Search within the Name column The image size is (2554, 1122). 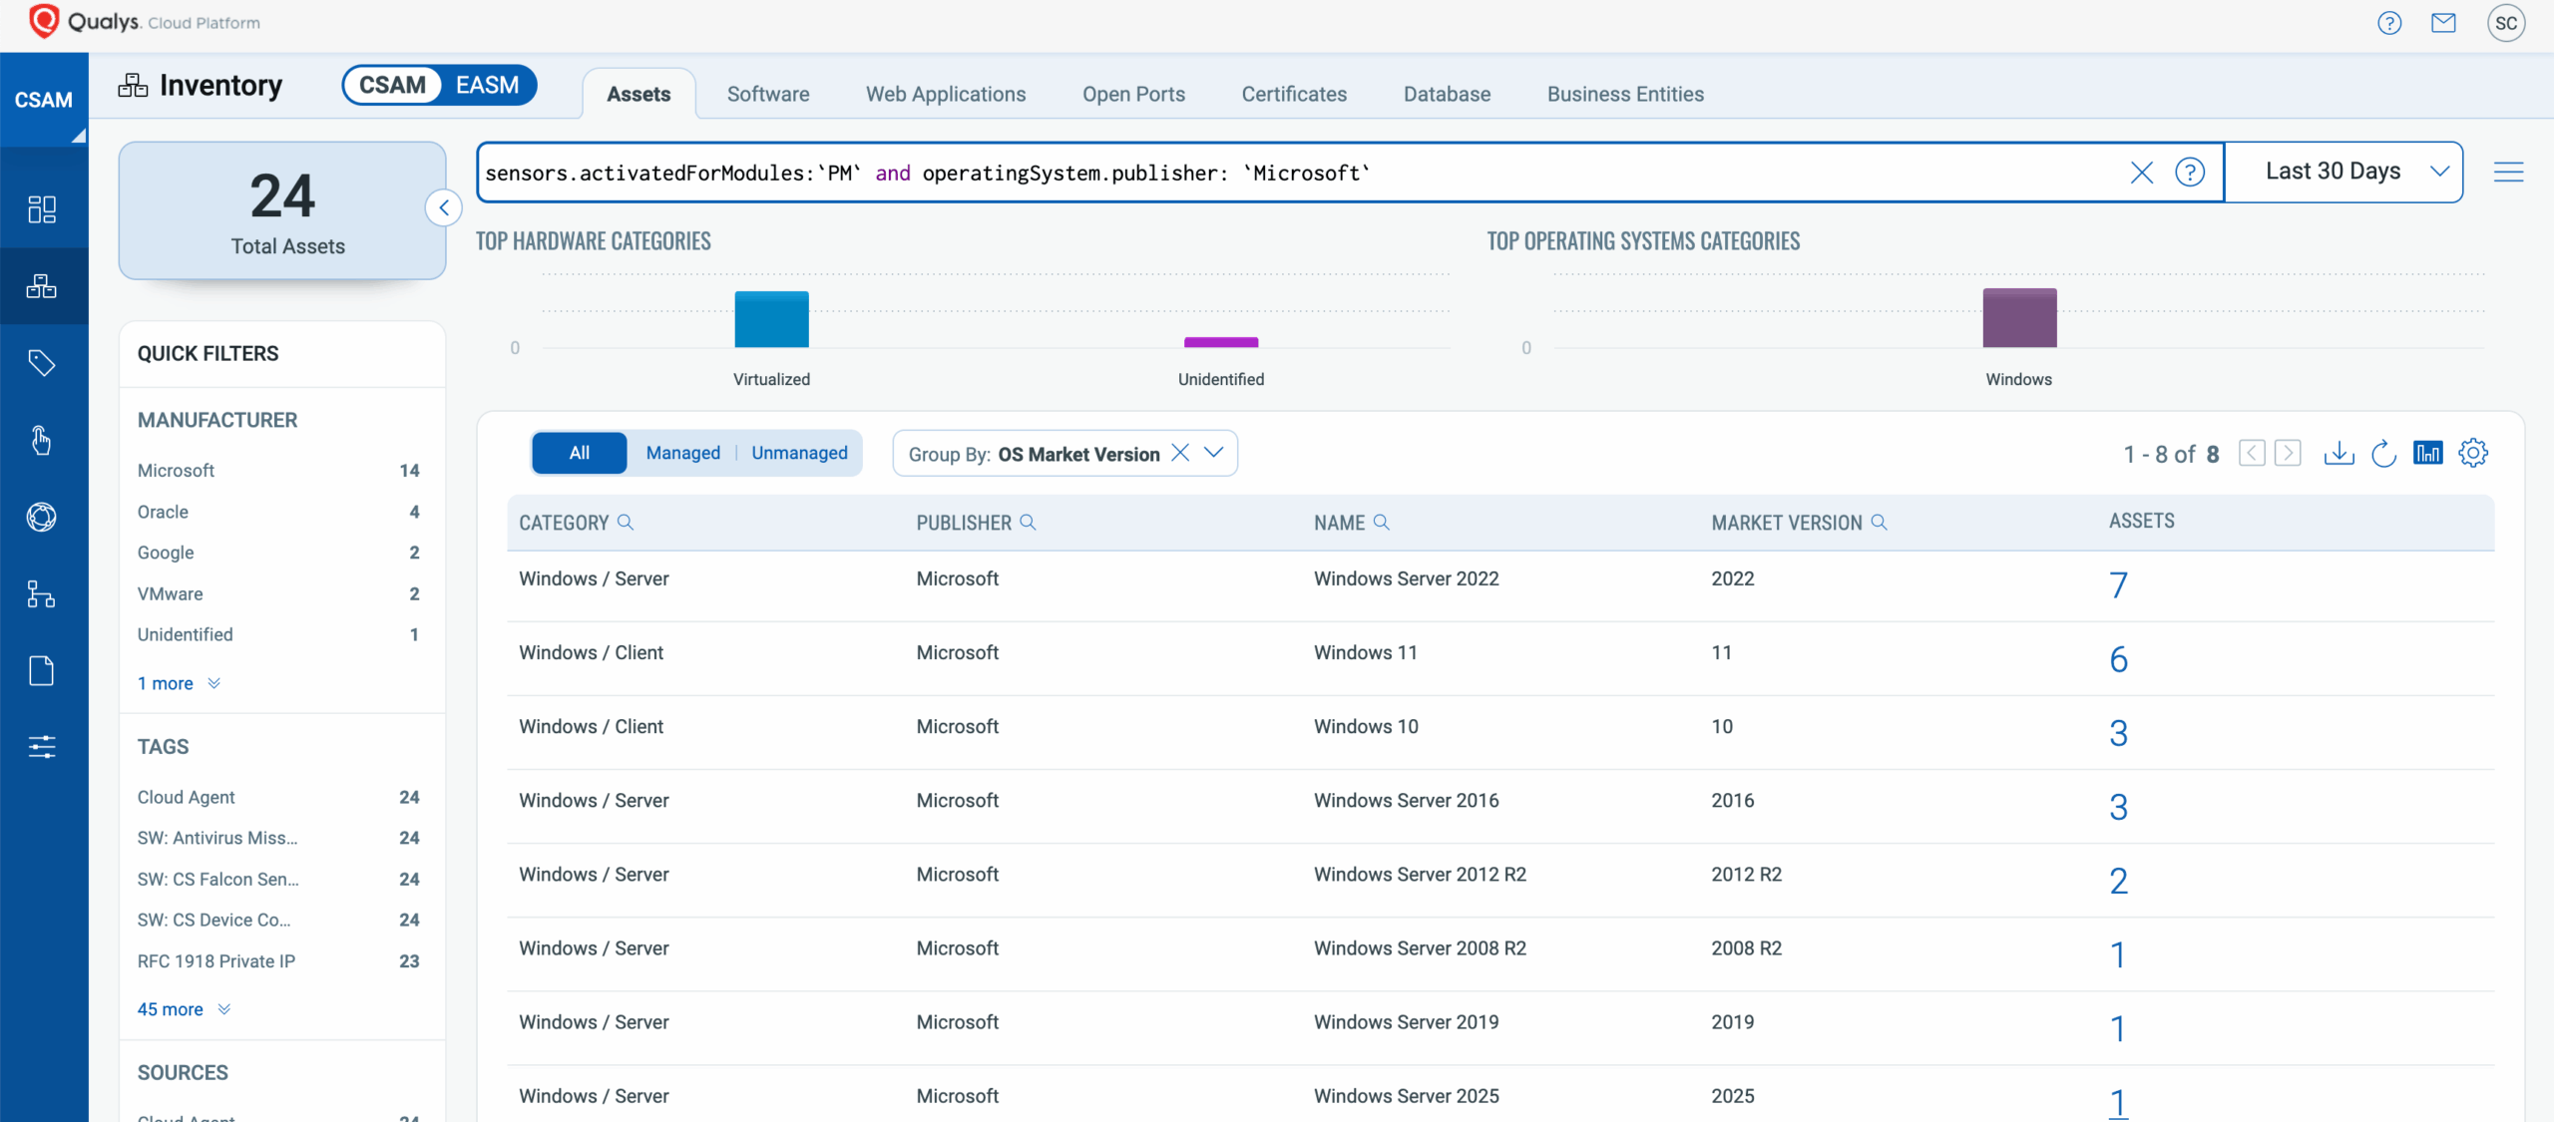1382,523
